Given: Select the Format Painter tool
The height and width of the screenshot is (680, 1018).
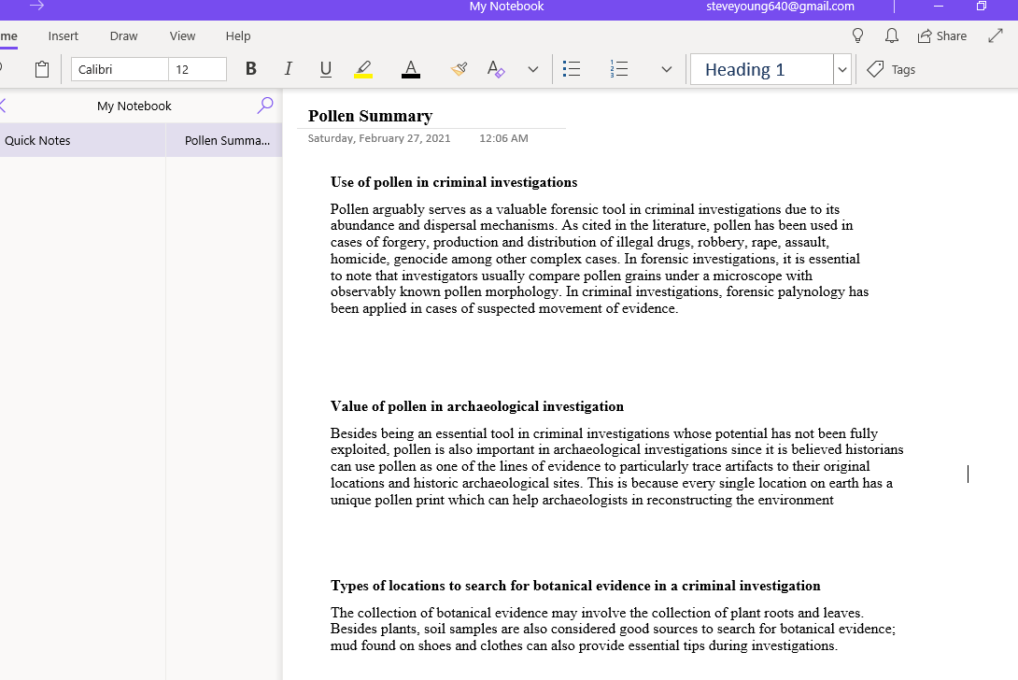Looking at the screenshot, I should [x=458, y=69].
